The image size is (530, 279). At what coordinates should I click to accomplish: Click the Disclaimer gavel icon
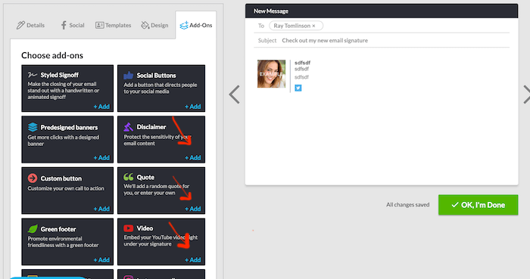click(128, 127)
